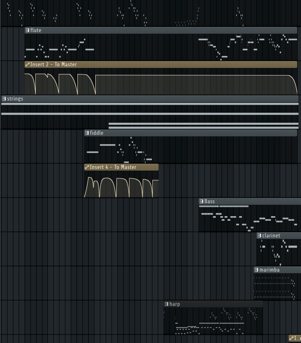301x343 pixels.
Task: Click the flute clip note preview
Action: pos(161,47)
